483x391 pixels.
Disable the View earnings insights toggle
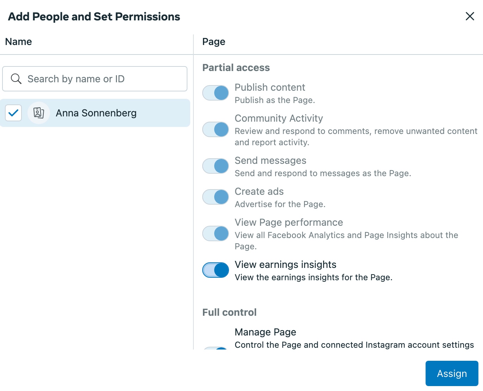(216, 270)
